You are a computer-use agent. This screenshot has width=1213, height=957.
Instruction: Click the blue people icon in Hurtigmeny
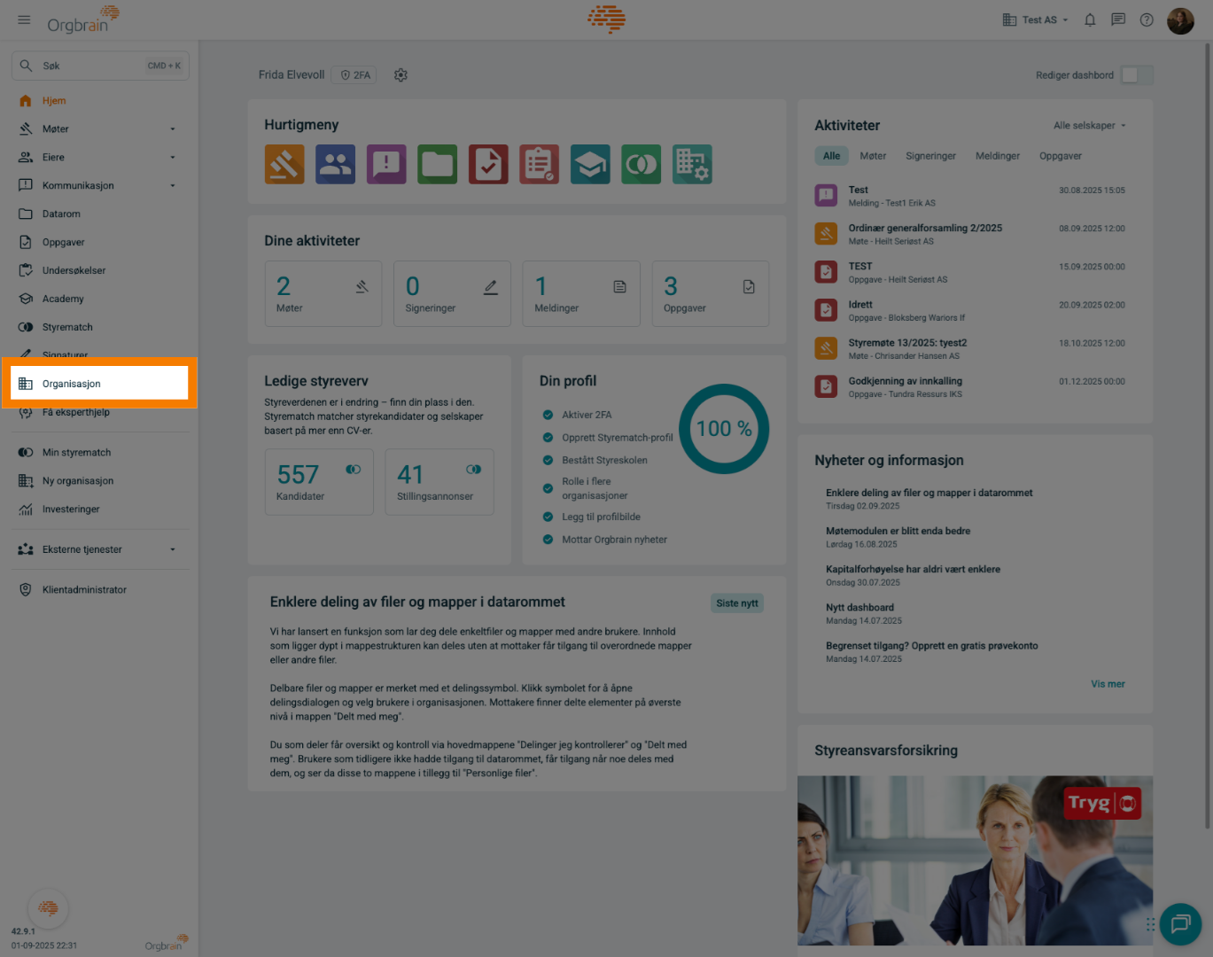click(335, 165)
